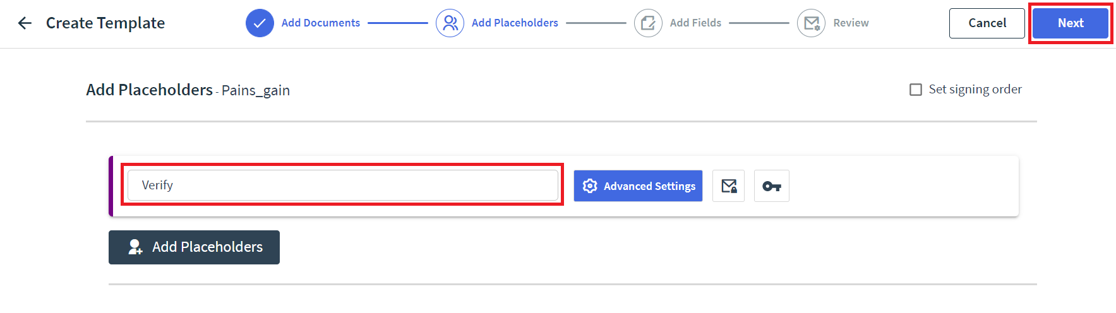Click the Cancel button
This screenshot has height=313, width=1116.
click(987, 23)
